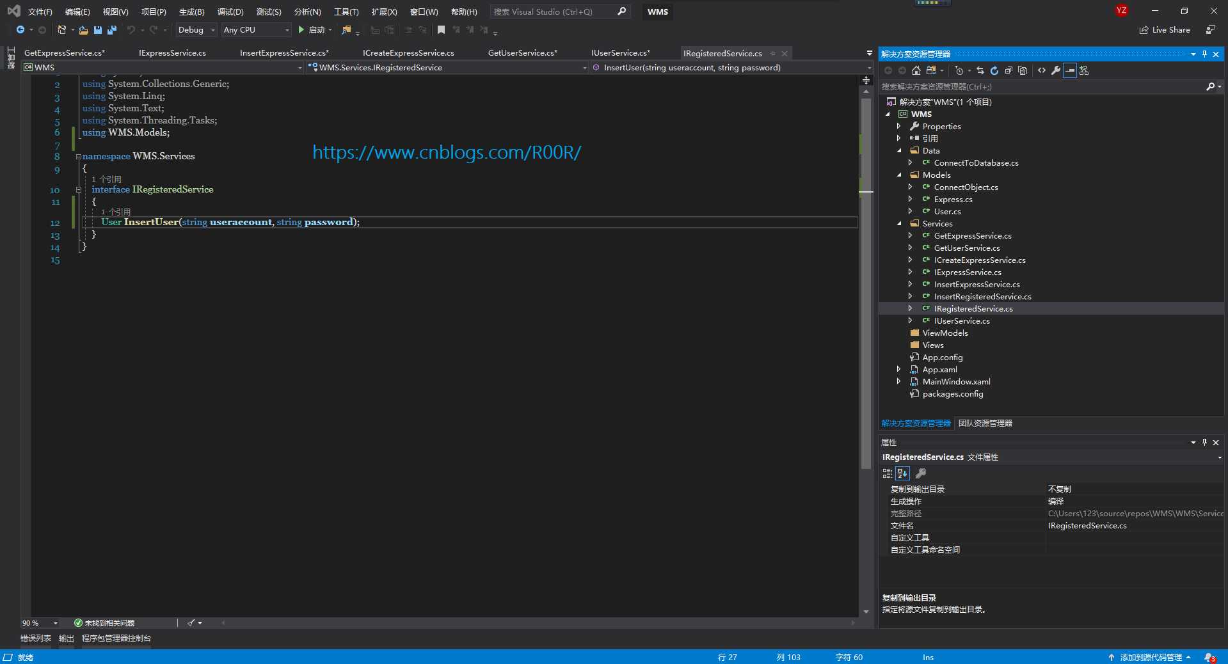This screenshot has height=664, width=1228.
Task: Click the YZ account avatar
Action: (x=1121, y=11)
